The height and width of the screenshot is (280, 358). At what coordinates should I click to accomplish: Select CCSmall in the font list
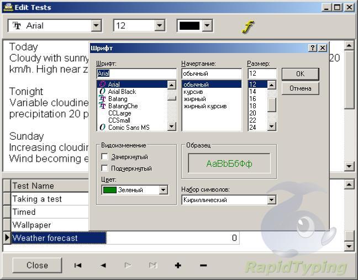click(x=133, y=120)
